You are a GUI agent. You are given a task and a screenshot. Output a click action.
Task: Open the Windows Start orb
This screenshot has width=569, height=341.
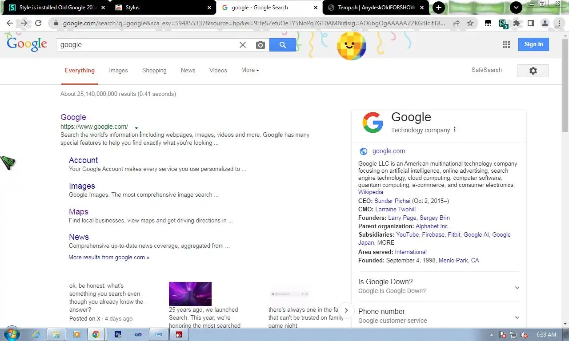tap(11, 334)
